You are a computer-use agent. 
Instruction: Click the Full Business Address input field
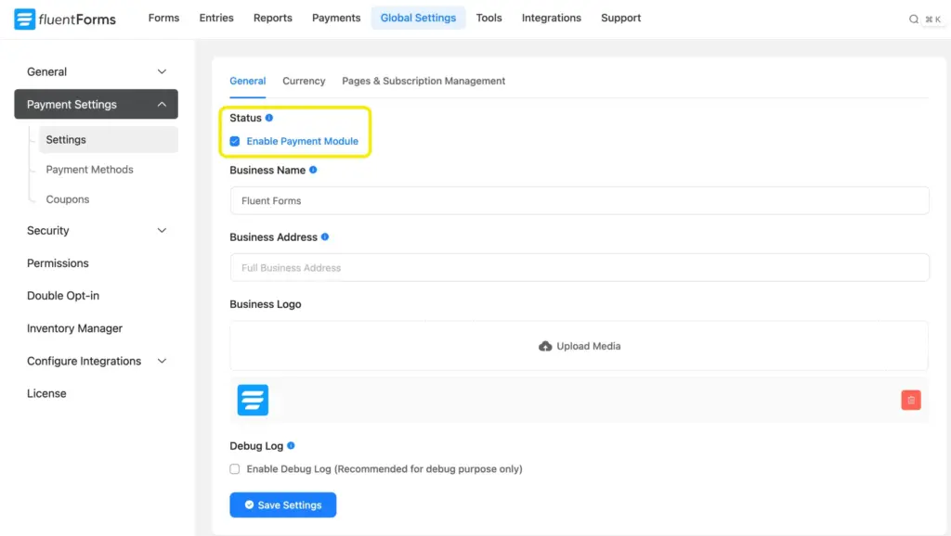point(579,267)
